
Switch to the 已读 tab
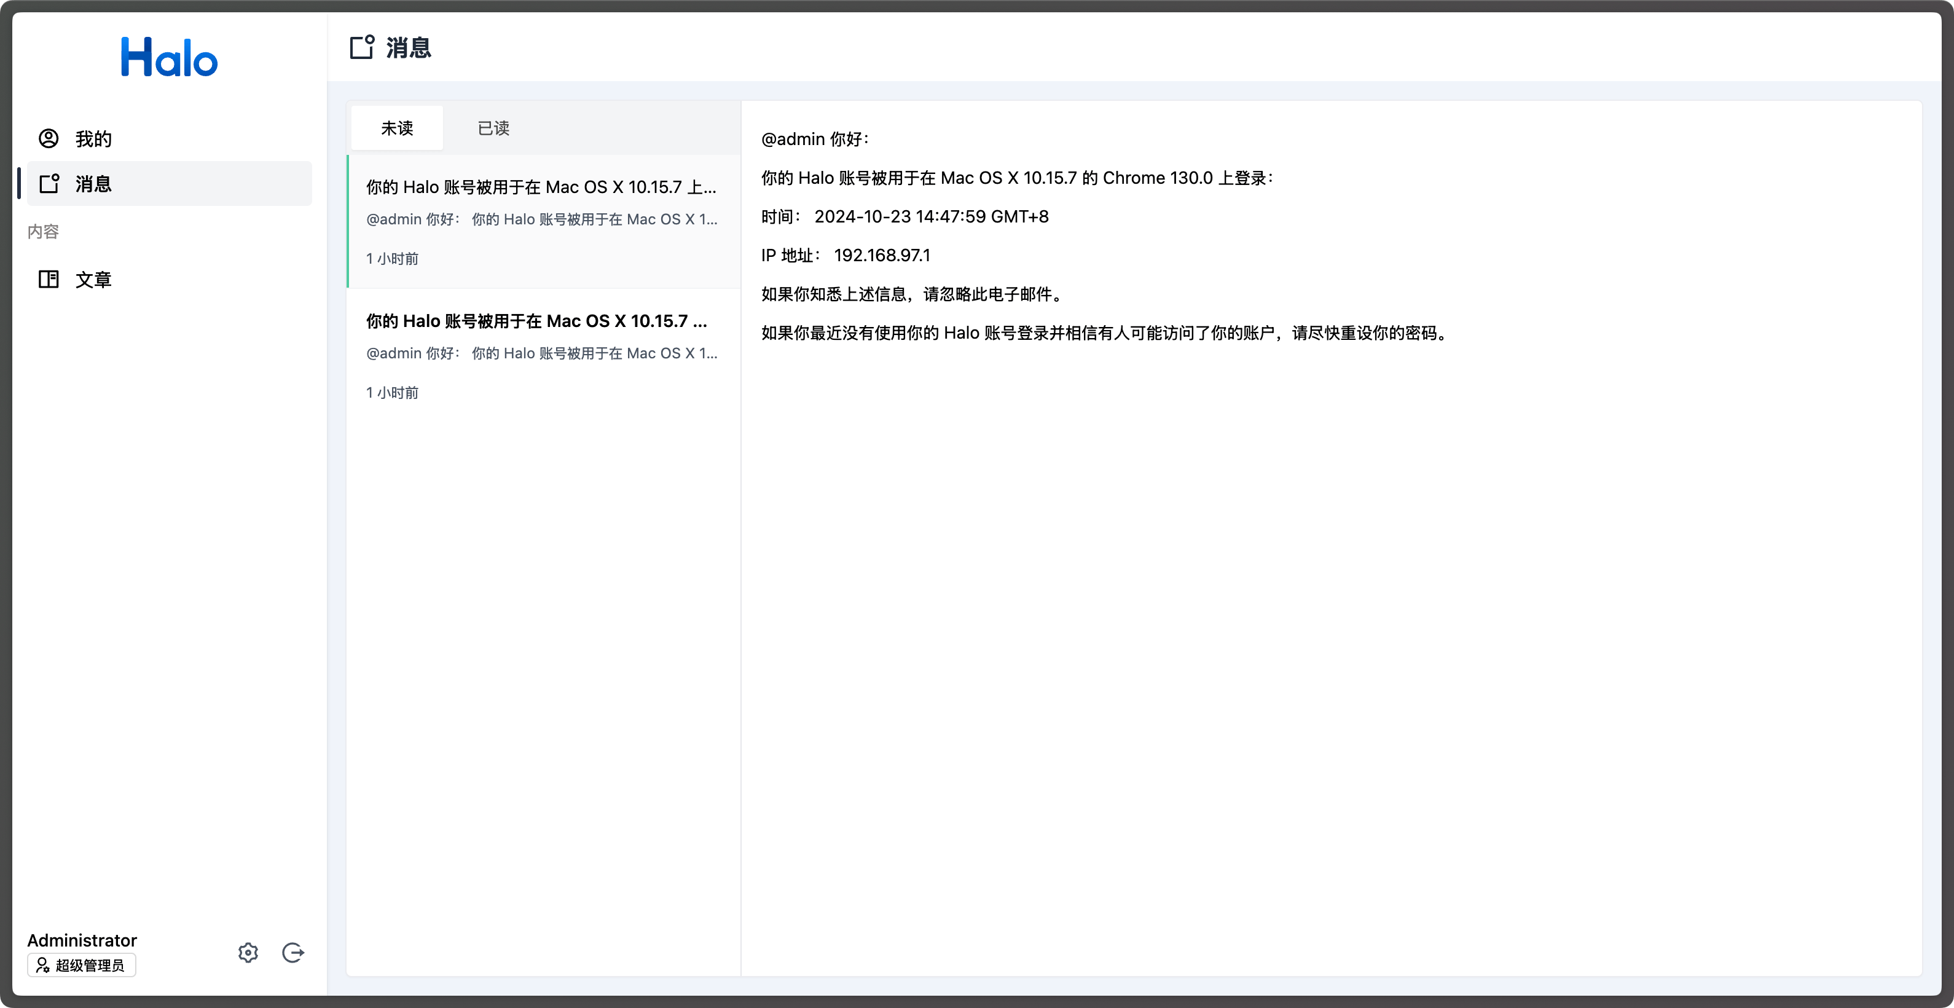click(x=493, y=128)
